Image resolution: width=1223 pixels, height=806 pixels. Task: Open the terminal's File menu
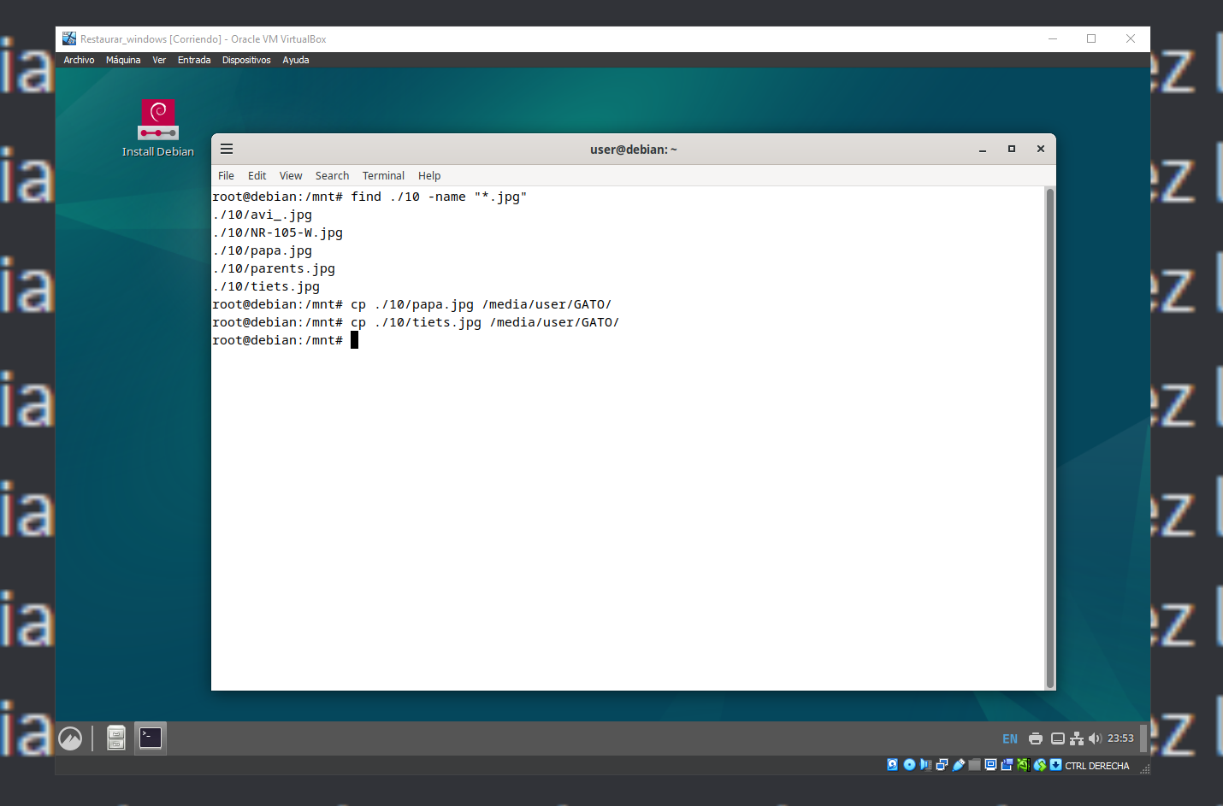pos(226,175)
